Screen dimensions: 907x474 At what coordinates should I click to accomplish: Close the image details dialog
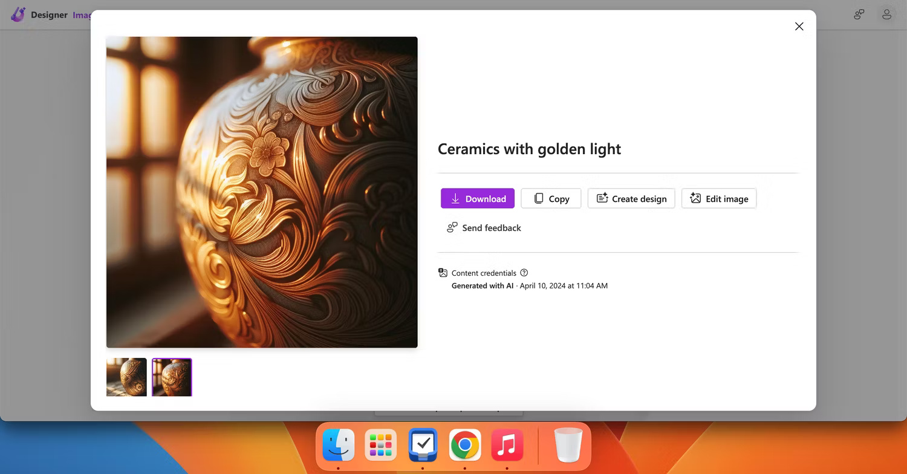(x=799, y=26)
